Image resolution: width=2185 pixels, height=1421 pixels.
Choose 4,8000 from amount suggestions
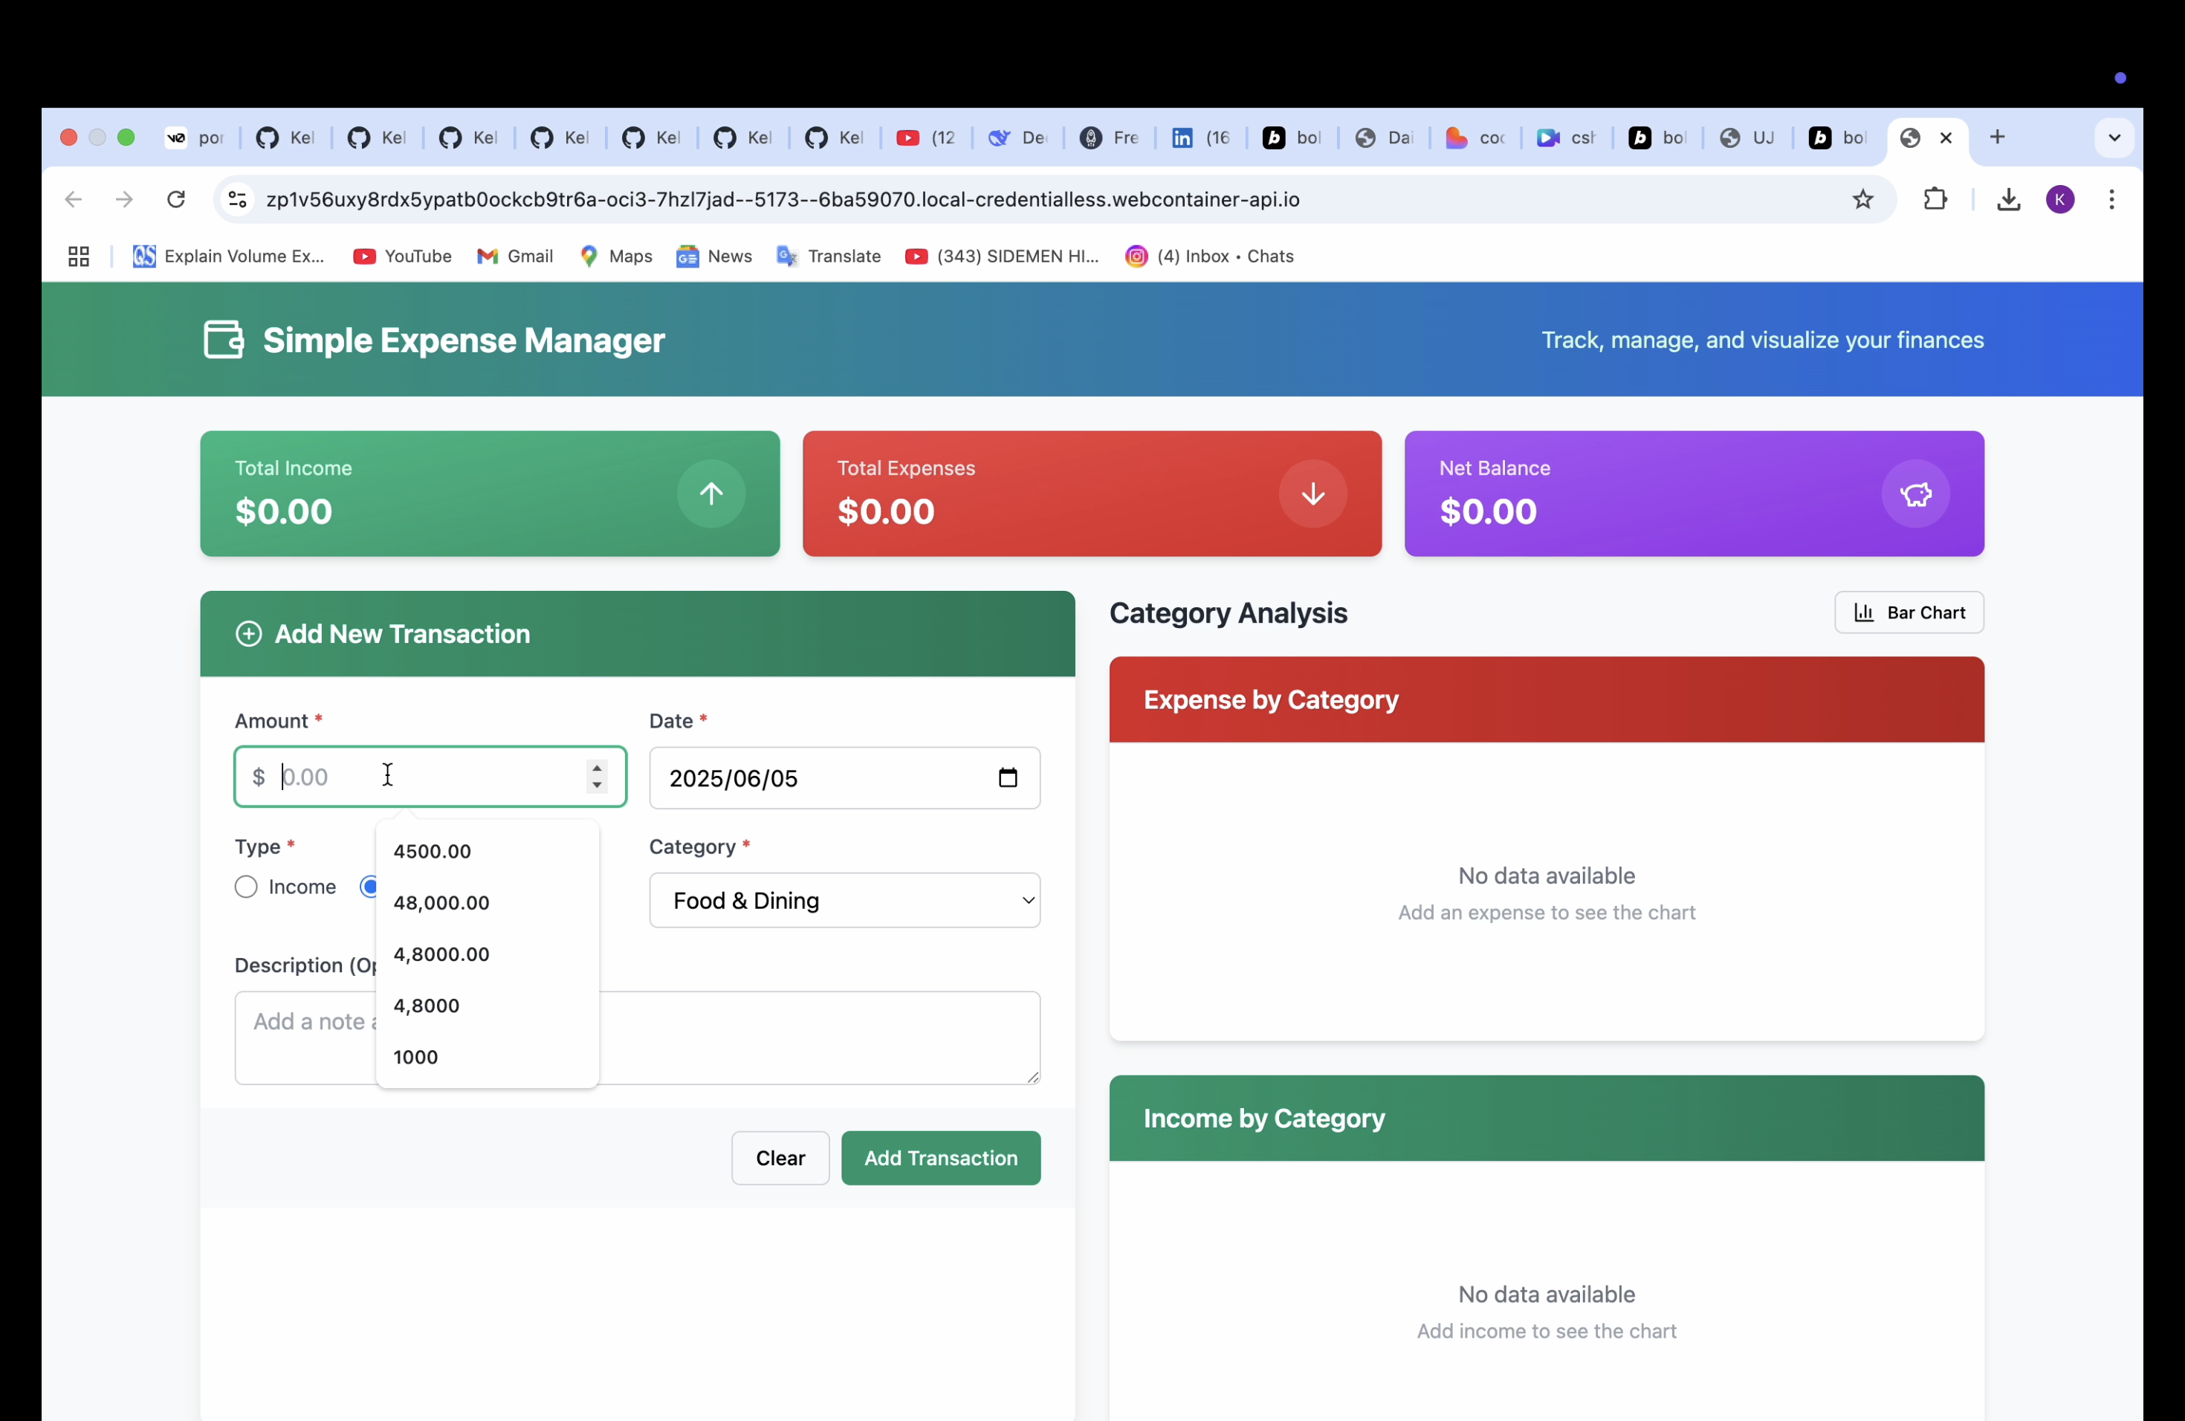(488, 1005)
